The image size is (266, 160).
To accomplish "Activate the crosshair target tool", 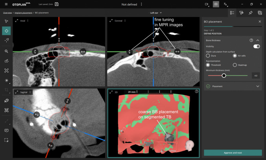I will 6,31.
